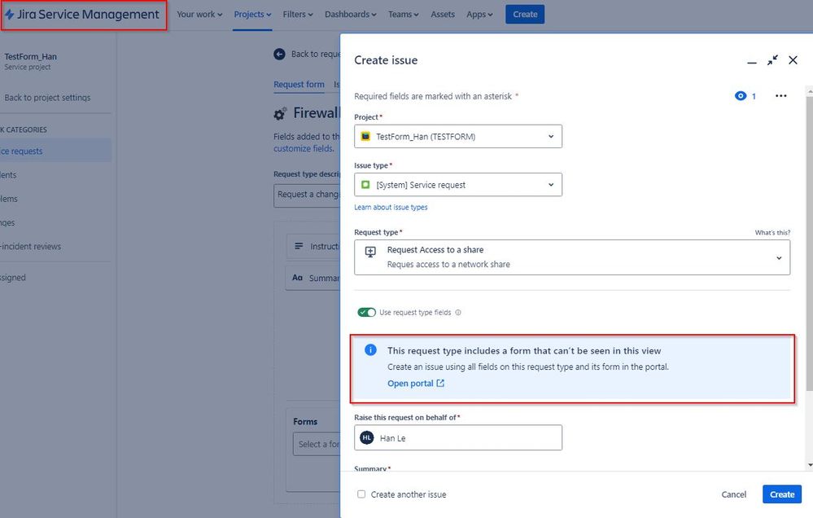The width and height of the screenshot is (813, 518).
Task: Click the TestForm_Han project avatar icon
Action: pyautogui.click(x=365, y=137)
